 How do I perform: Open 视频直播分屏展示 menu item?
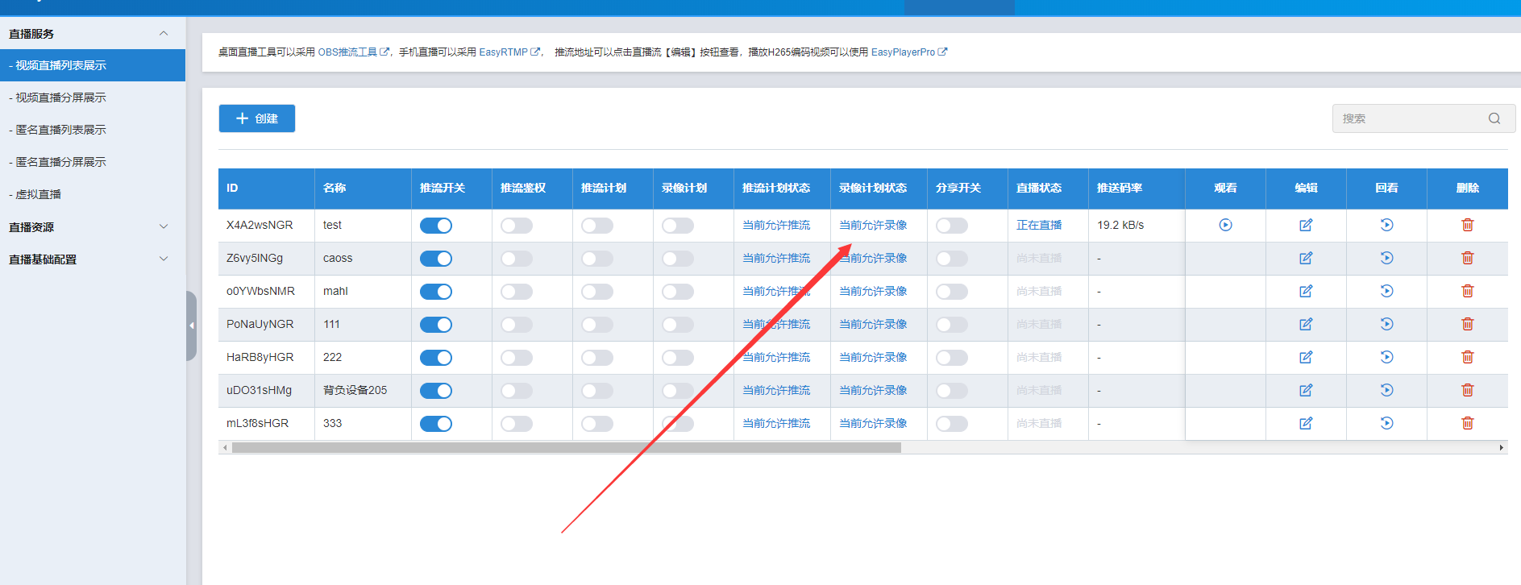(x=93, y=97)
